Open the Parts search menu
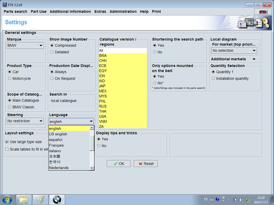Image resolution: width=274 pixels, height=205 pixels. pyautogui.click(x=16, y=12)
